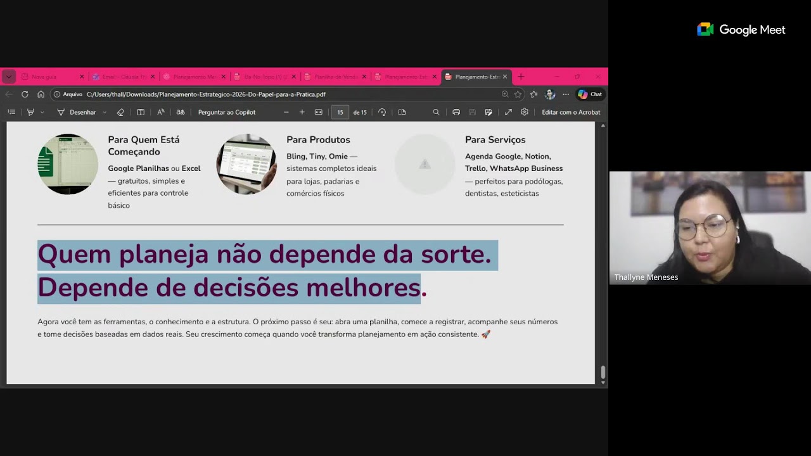Enter PDF full screen mode
Screen dimensions: 811x456
click(x=508, y=112)
